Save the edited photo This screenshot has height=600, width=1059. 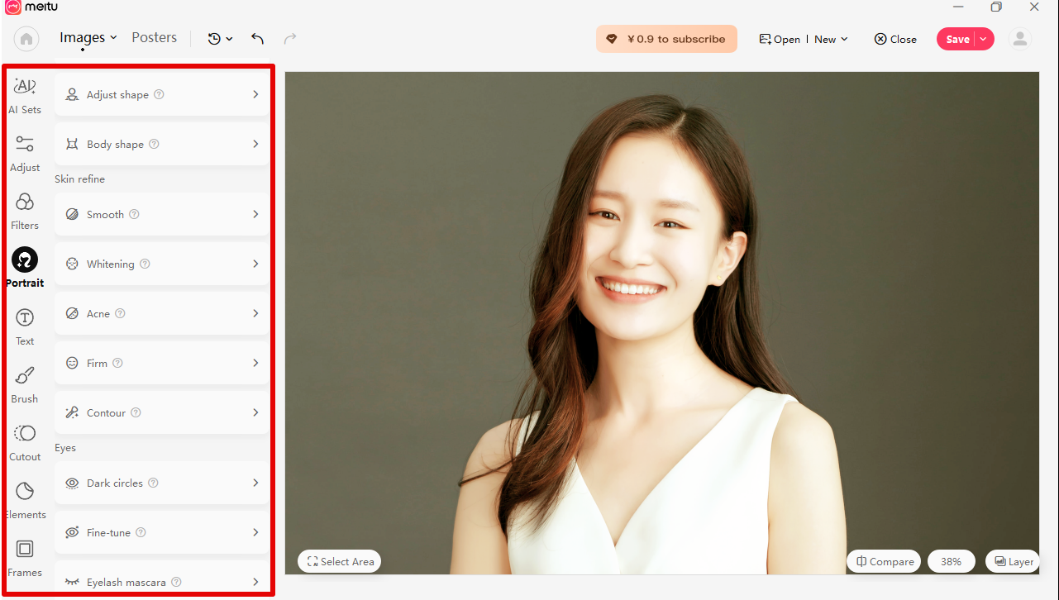point(957,39)
